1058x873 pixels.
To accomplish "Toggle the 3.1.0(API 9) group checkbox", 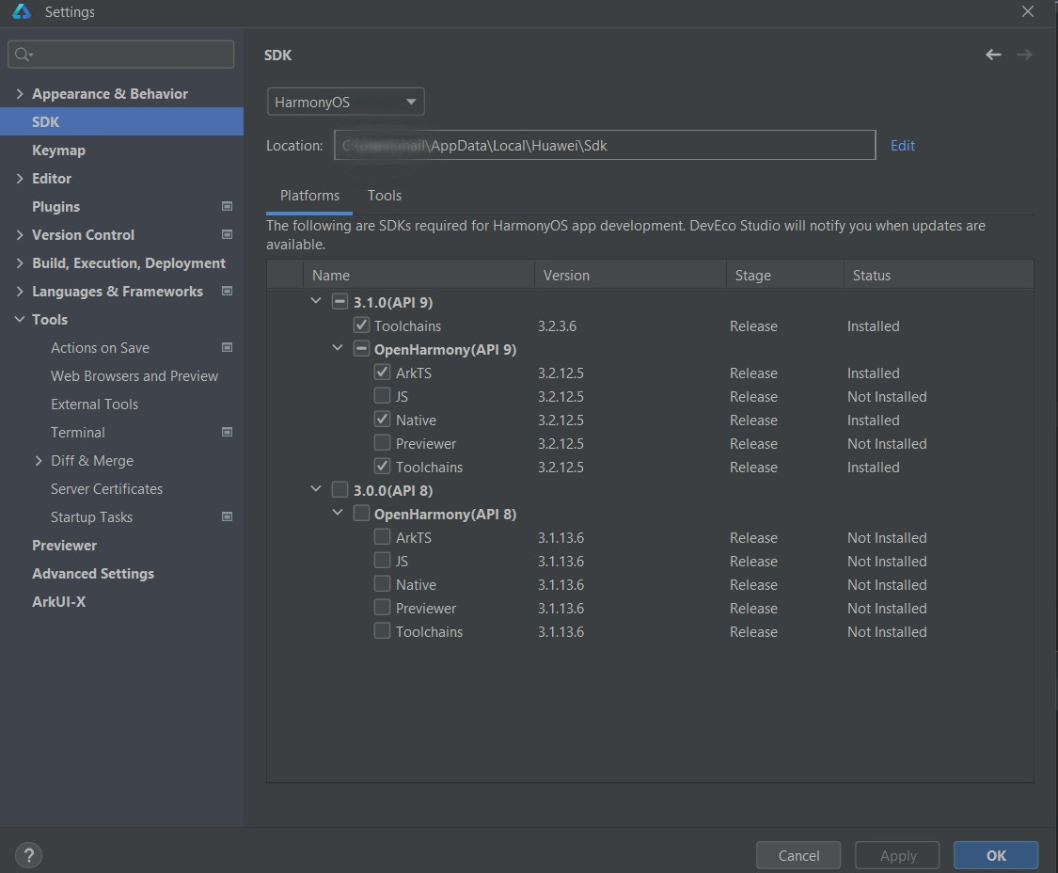I will tap(340, 302).
